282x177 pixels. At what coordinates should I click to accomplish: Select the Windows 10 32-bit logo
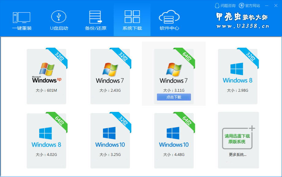coord(110,137)
